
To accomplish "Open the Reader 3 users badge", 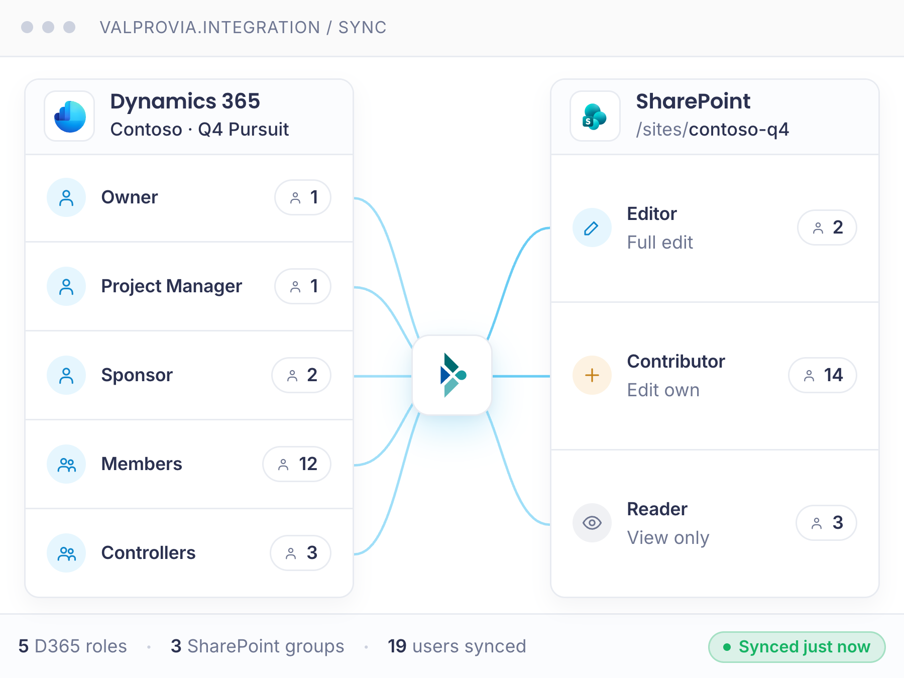I will pos(827,523).
